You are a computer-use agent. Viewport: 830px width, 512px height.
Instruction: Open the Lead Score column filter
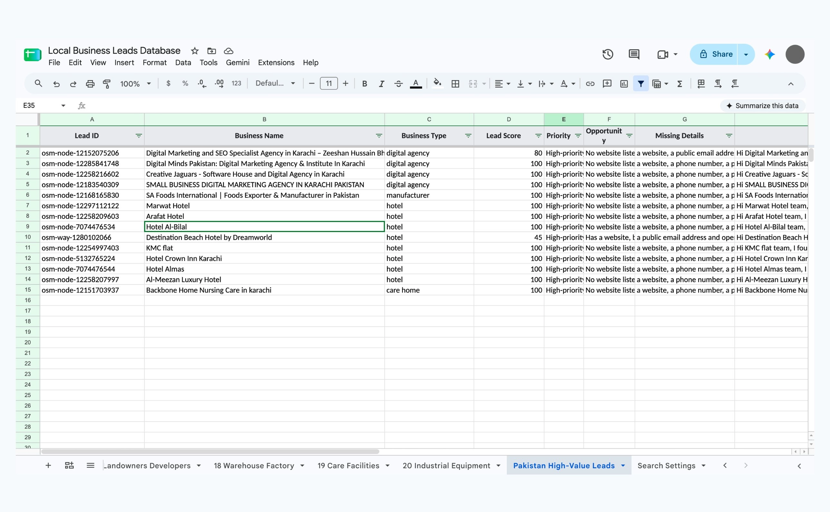(538, 136)
